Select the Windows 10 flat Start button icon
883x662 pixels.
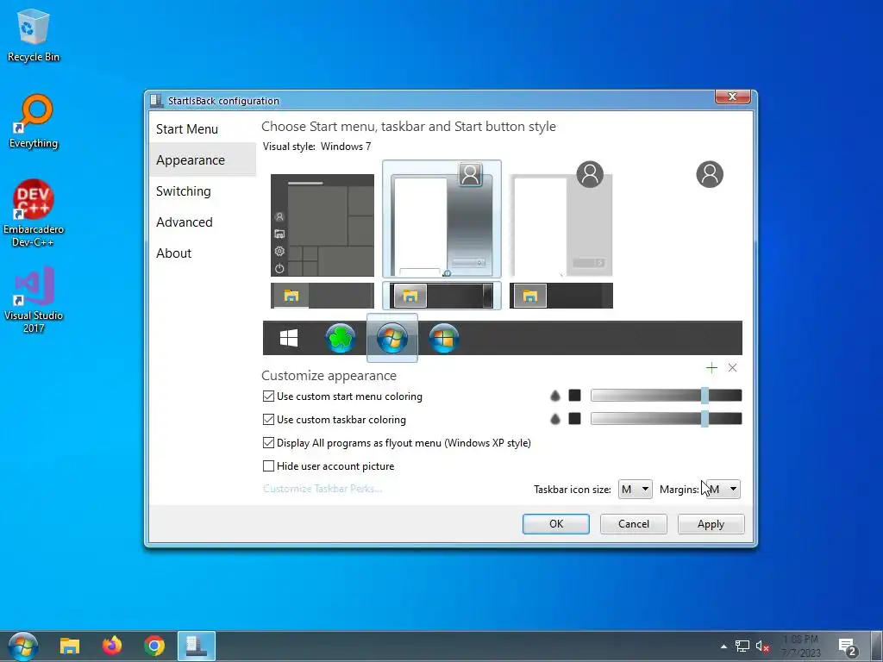pos(289,338)
